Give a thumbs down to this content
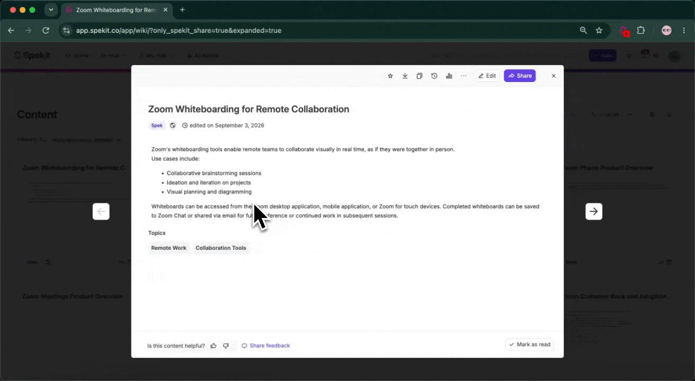The height and width of the screenshot is (381, 695). point(226,346)
